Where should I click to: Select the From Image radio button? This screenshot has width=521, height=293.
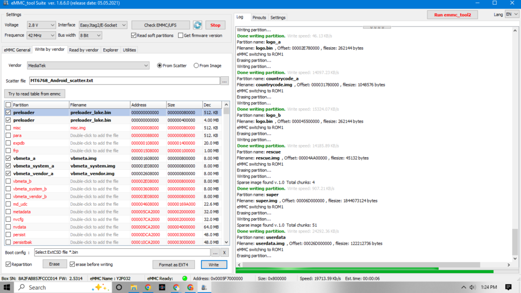coord(196,66)
